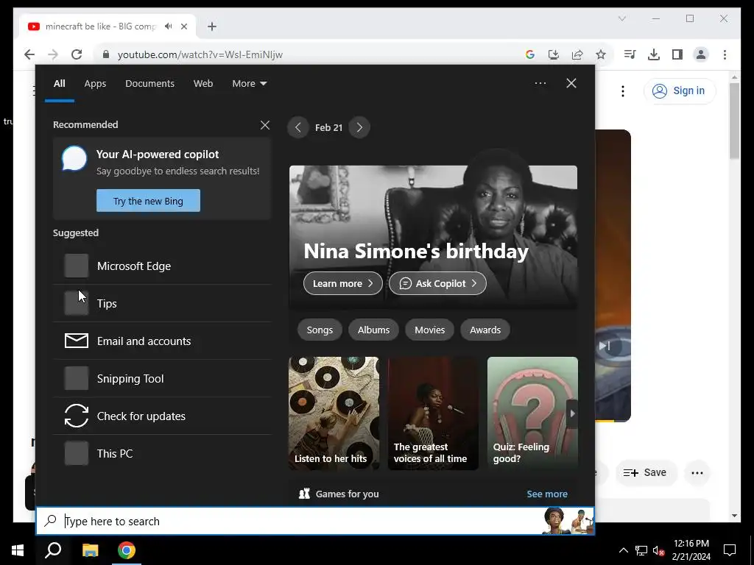Open Microsoft Edge from Suggested
The image size is (754, 565).
(x=163, y=266)
